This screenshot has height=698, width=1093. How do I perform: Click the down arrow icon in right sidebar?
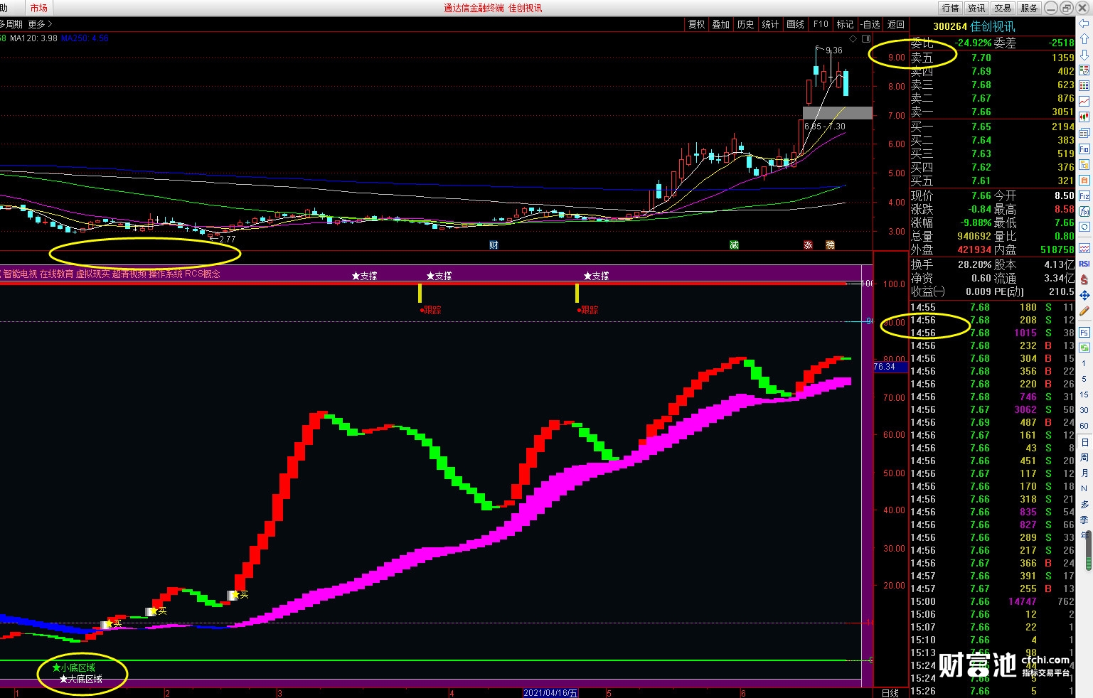tap(1084, 55)
